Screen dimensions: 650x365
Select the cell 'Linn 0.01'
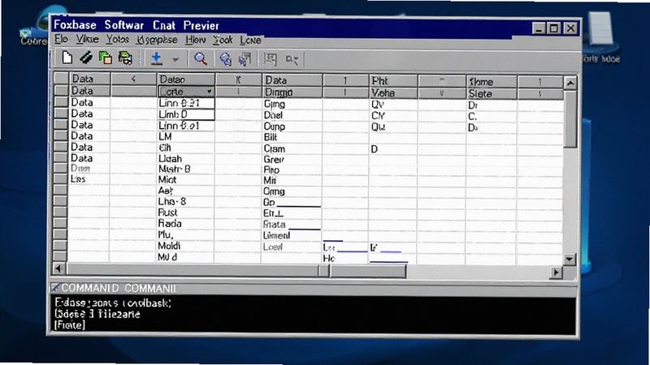[186, 126]
